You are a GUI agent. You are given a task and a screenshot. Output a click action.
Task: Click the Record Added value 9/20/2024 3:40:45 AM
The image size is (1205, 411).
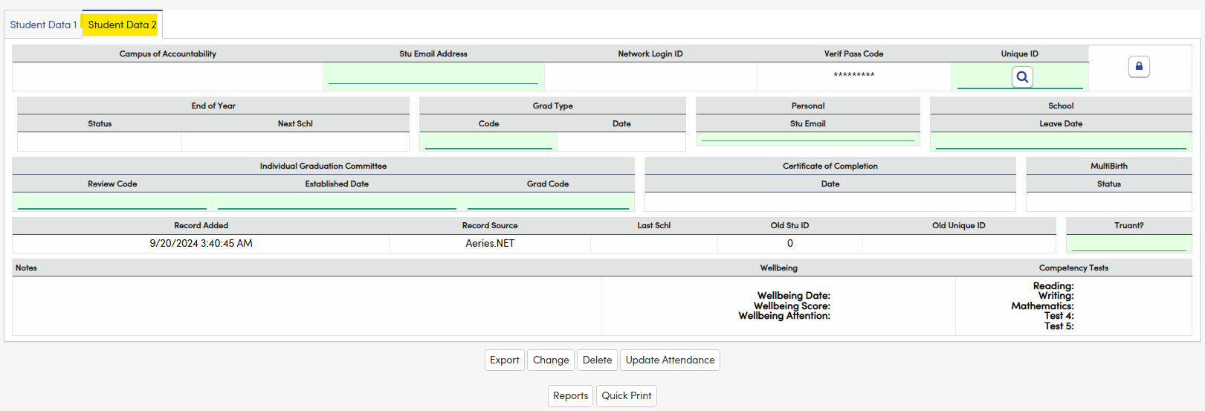tap(201, 243)
